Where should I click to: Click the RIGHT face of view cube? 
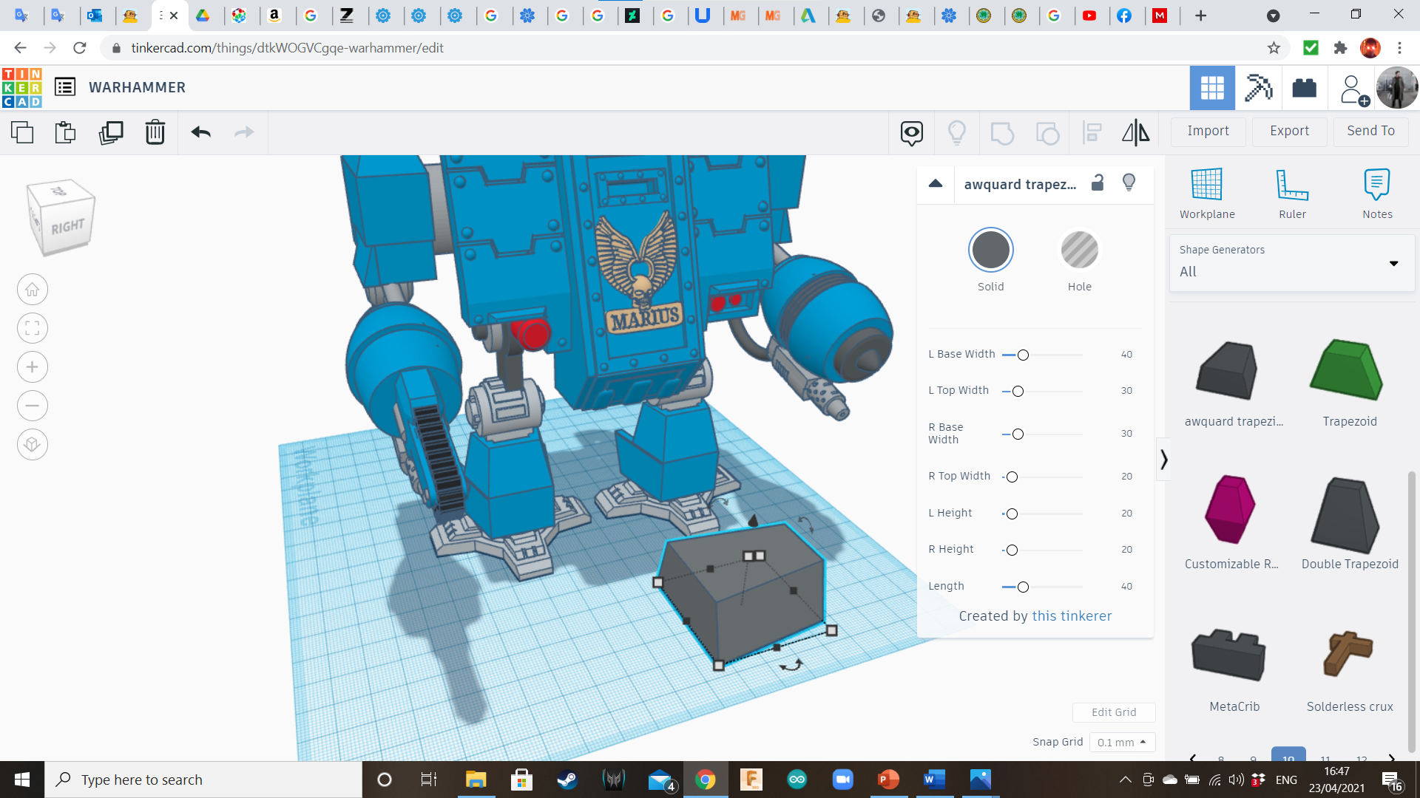(67, 227)
